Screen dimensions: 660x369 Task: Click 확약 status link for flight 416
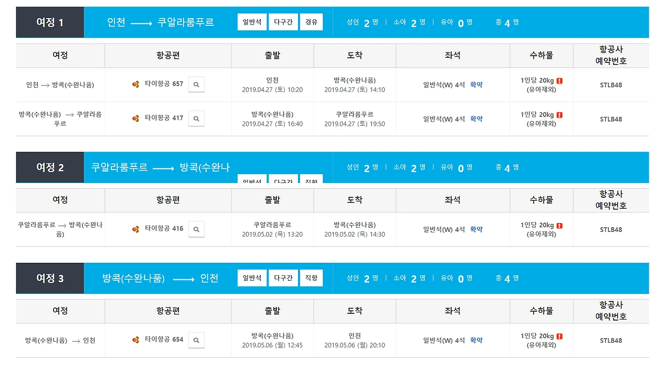(x=476, y=230)
